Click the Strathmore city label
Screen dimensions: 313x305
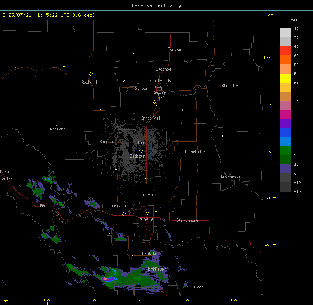(187, 220)
